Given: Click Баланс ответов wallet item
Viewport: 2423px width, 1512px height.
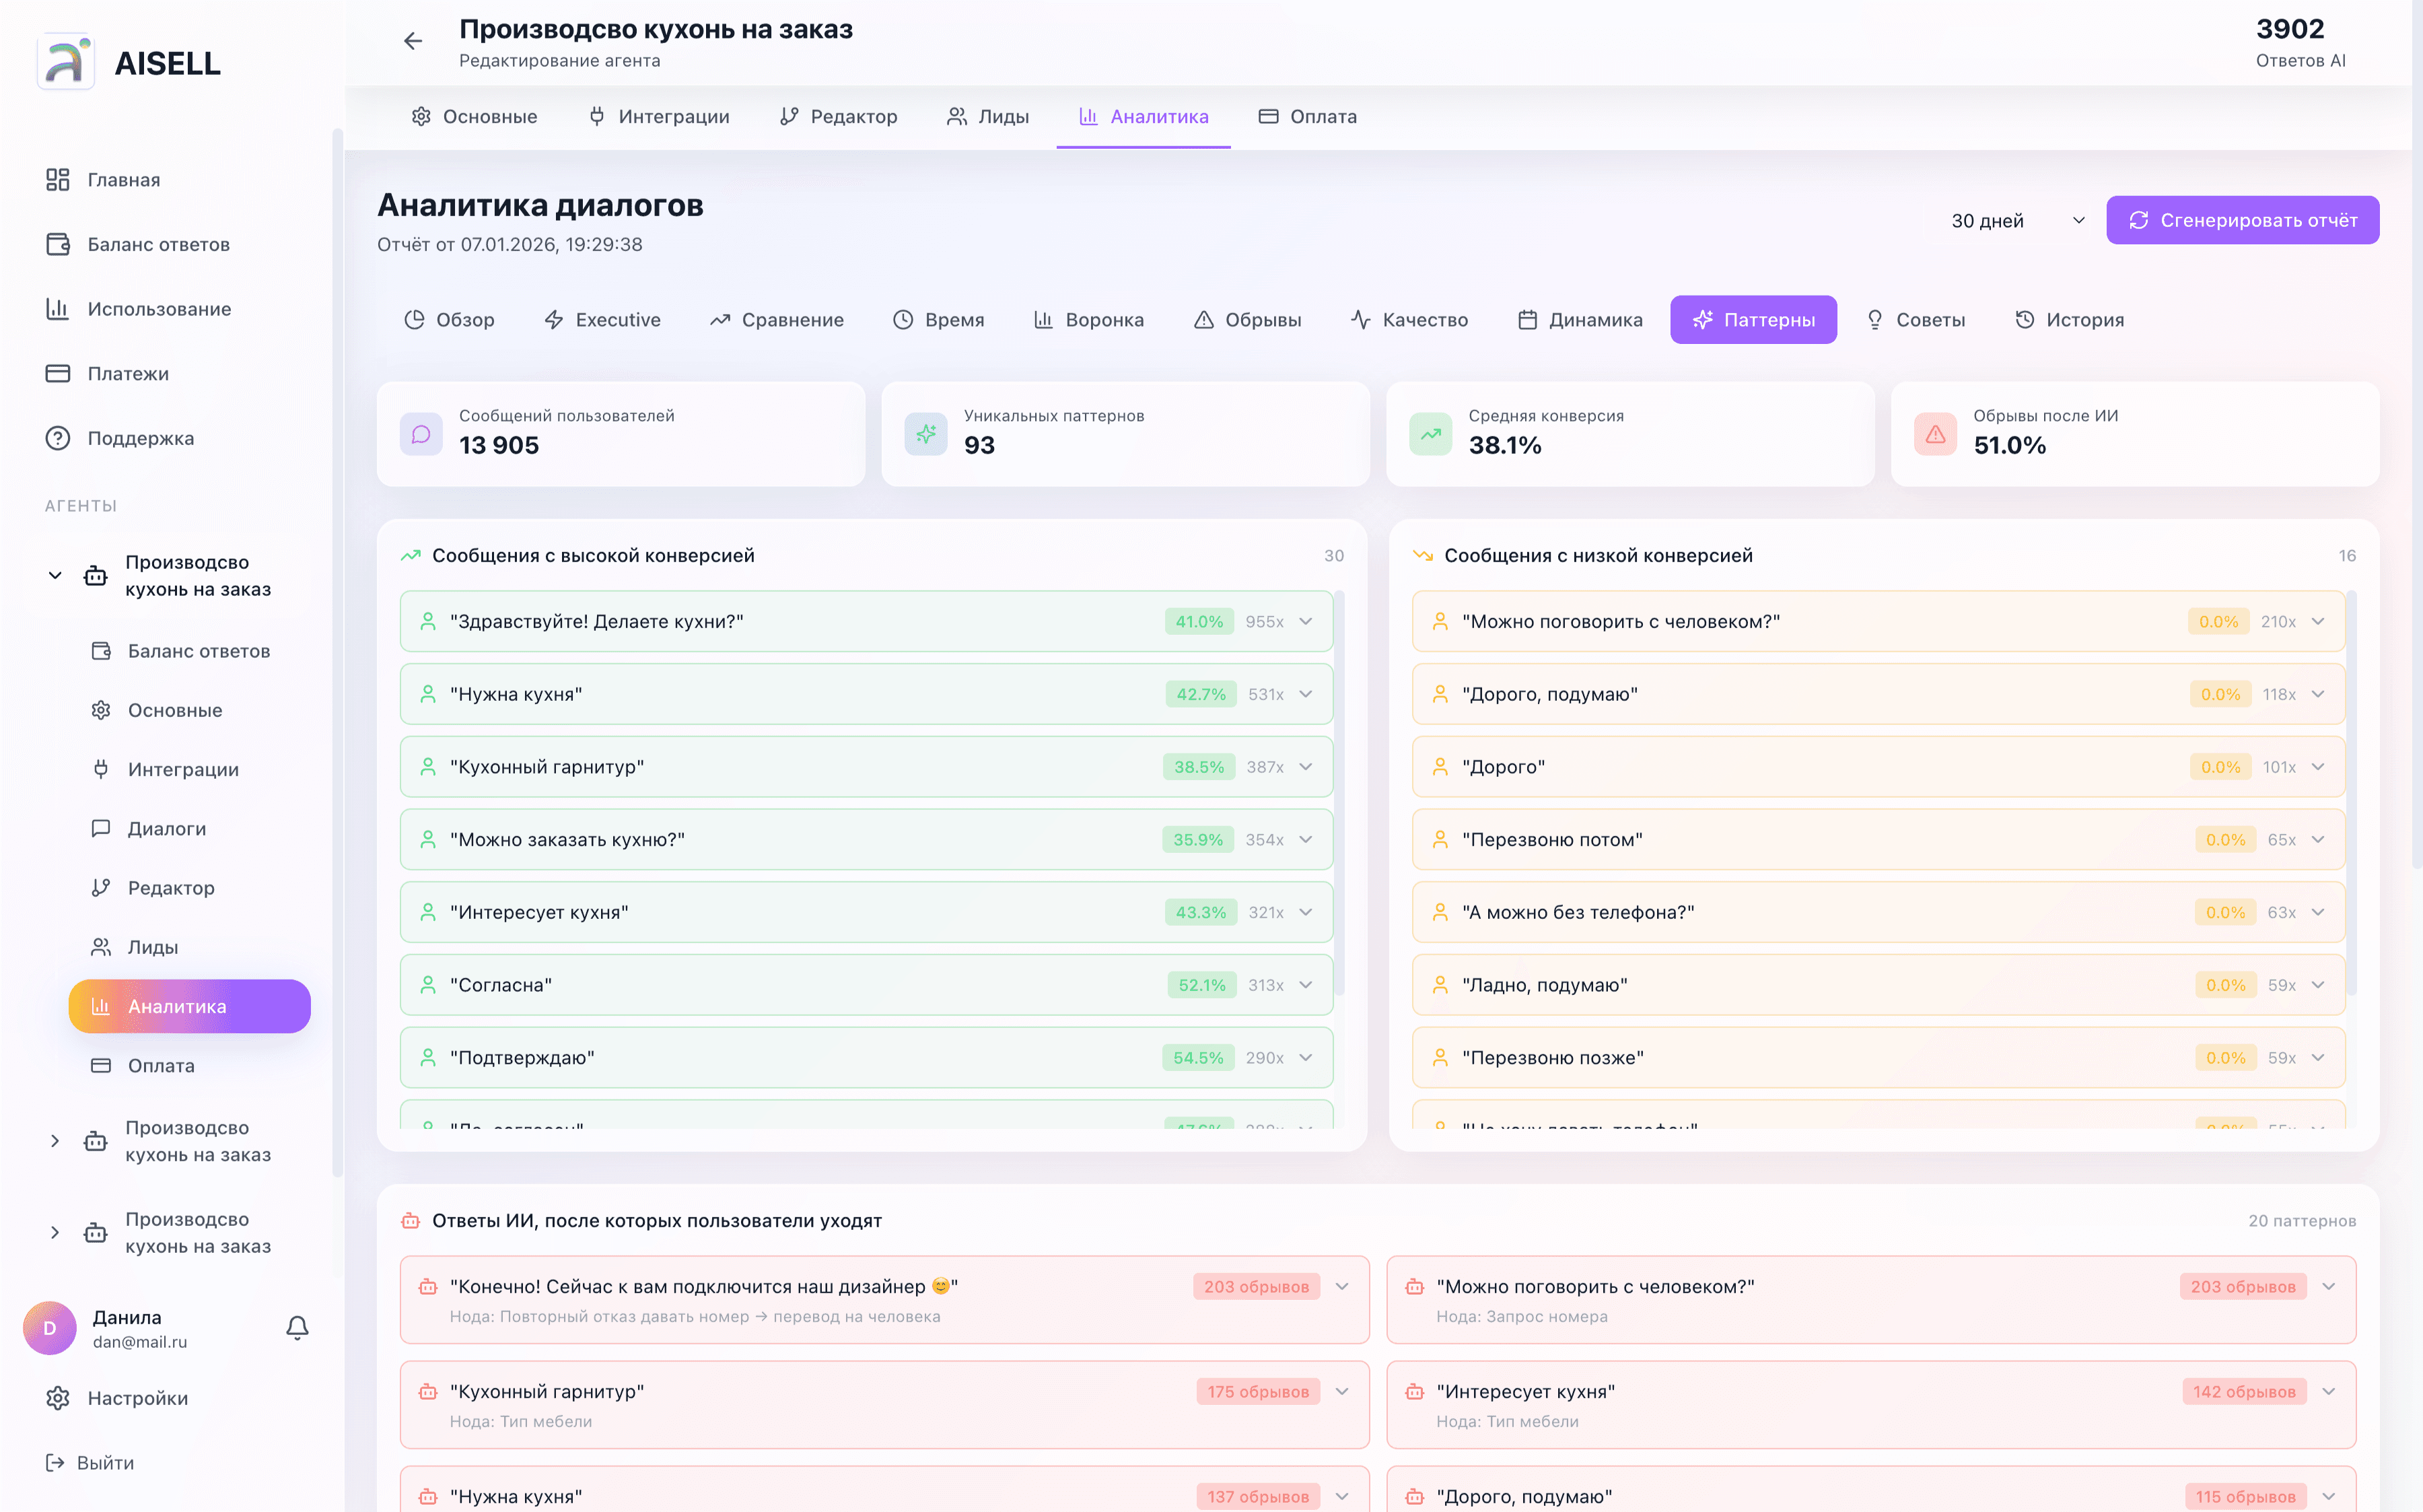Looking at the screenshot, I should pyautogui.click(x=158, y=244).
